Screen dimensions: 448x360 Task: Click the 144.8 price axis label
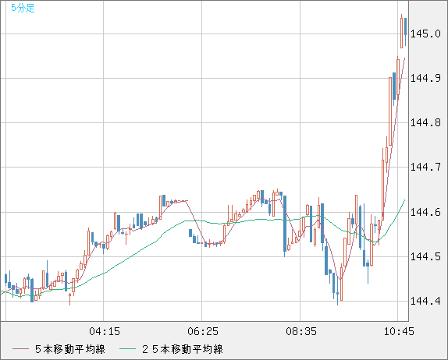coord(425,122)
